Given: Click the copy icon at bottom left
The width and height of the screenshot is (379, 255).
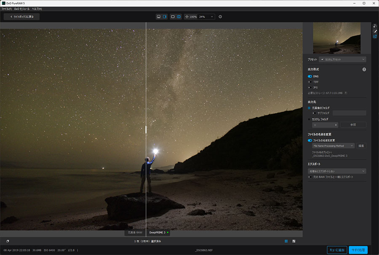Looking at the screenshot, I should pos(8,241).
